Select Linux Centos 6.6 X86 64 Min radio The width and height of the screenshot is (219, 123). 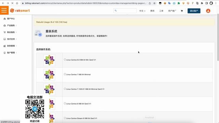click(x=65, y=59)
